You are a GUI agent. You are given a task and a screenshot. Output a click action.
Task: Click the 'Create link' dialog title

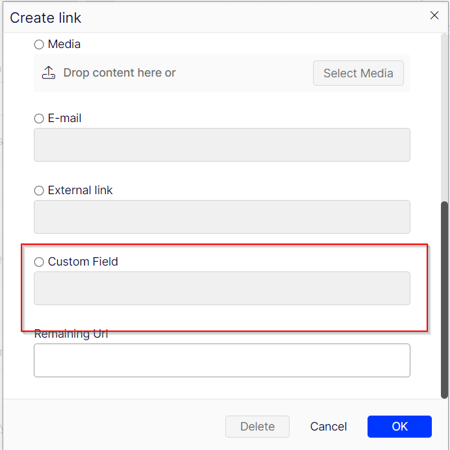tap(45, 18)
